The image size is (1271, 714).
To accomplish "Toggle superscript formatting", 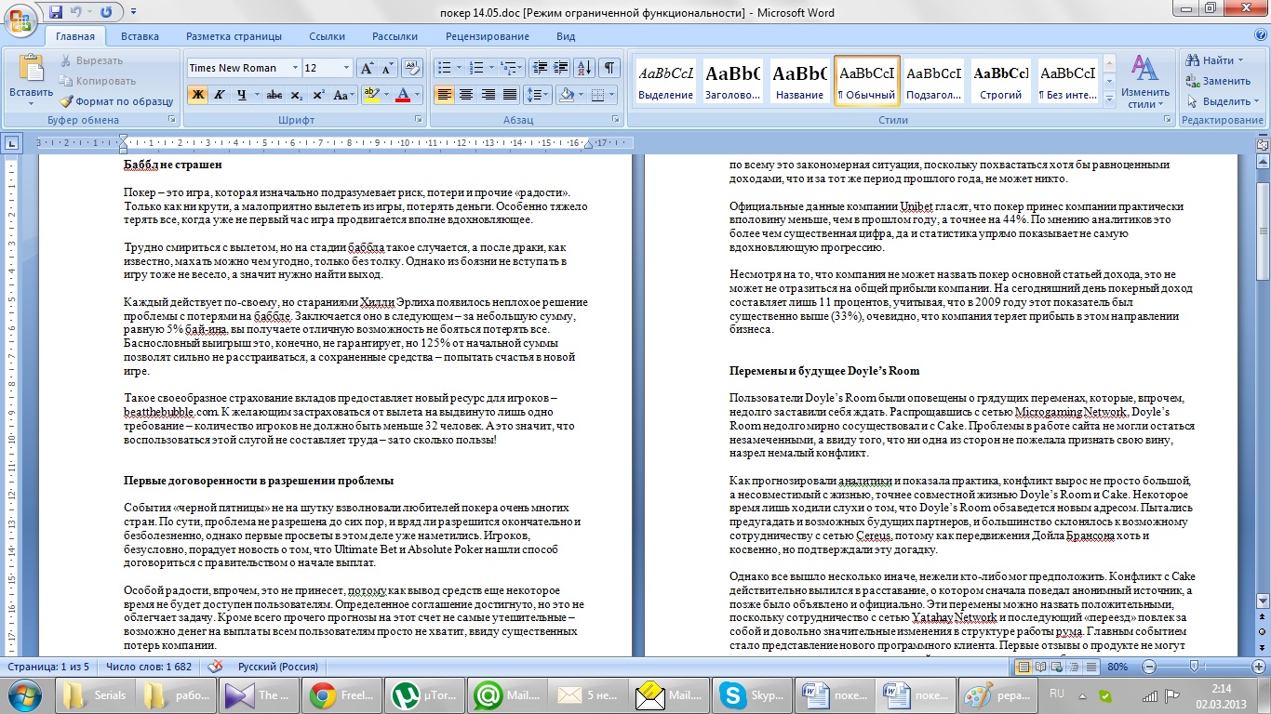I will 318,95.
